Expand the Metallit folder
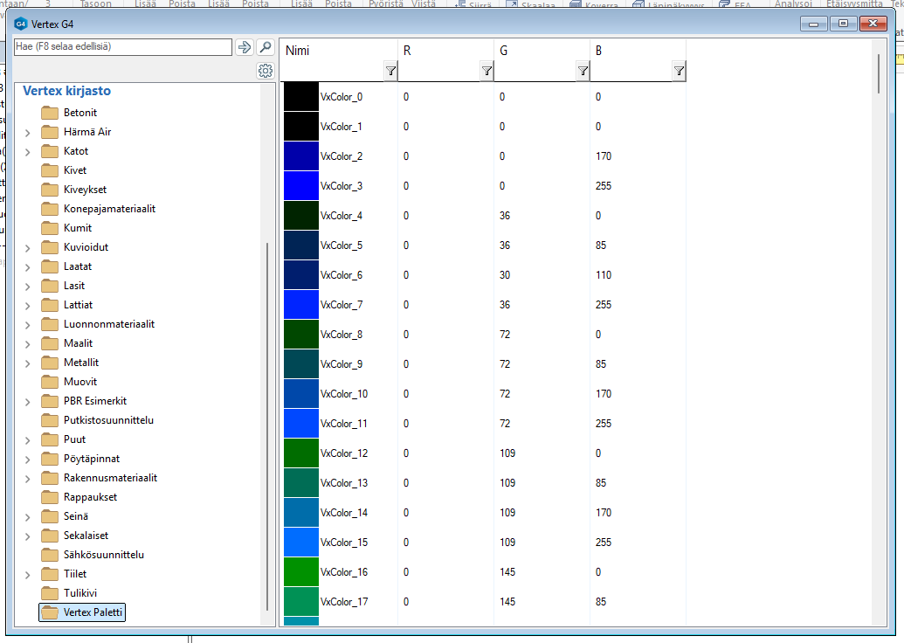Viewport: 904px width, 643px height. coord(28,363)
